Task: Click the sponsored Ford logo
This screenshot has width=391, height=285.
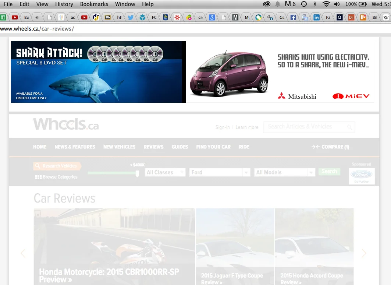Action: [362, 176]
